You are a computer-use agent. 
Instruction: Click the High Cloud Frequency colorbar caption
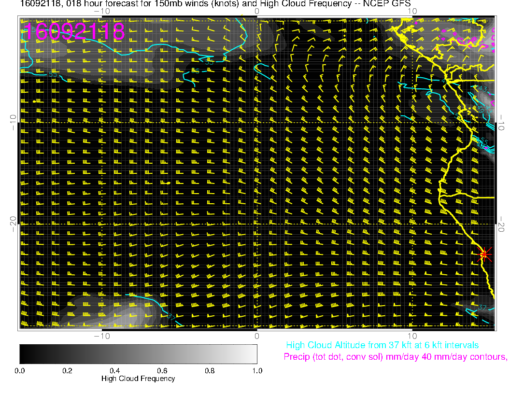138,379
